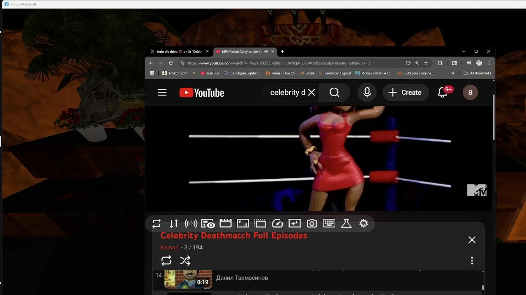Viewport: 526px width, 295px height.
Task: Open the extensions puzzle icon
Action: click(x=440, y=63)
